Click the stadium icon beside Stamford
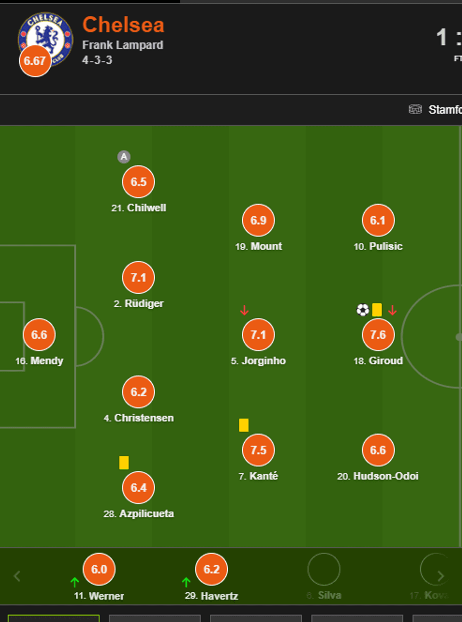 [x=415, y=109]
